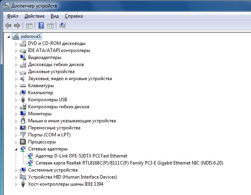The image size is (251, 195).
Task: Toggle action pane toolbar icon
Action: point(50,26)
